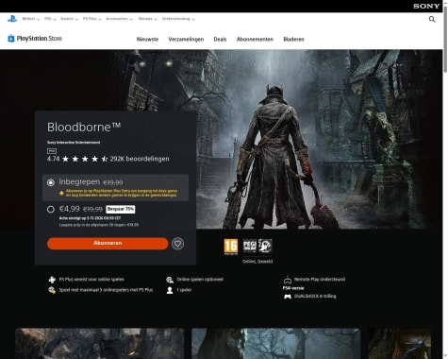The width and height of the screenshot is (448, 359).
Task: Click the Sony Interactive Entertainment publisher text
Action: click(x=74, y=143)
